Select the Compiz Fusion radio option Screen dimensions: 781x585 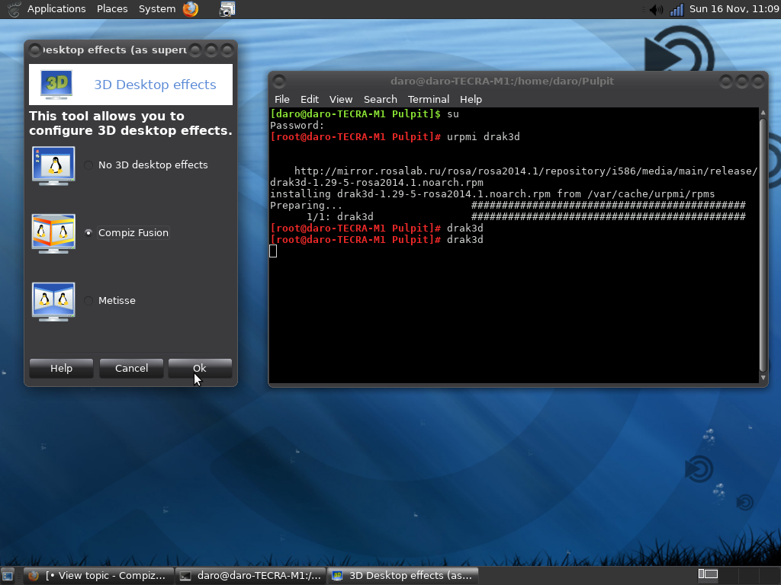89,233
